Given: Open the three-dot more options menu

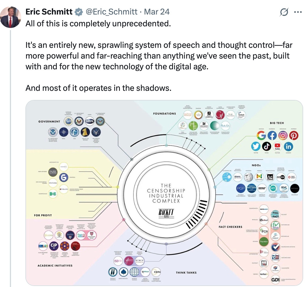Looking at the screenshot, I should pyautogui.click(x=298, y=12).
